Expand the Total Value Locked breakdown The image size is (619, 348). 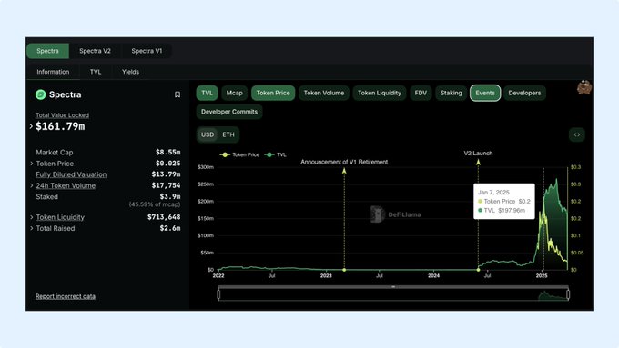click(x=31, y=126)
